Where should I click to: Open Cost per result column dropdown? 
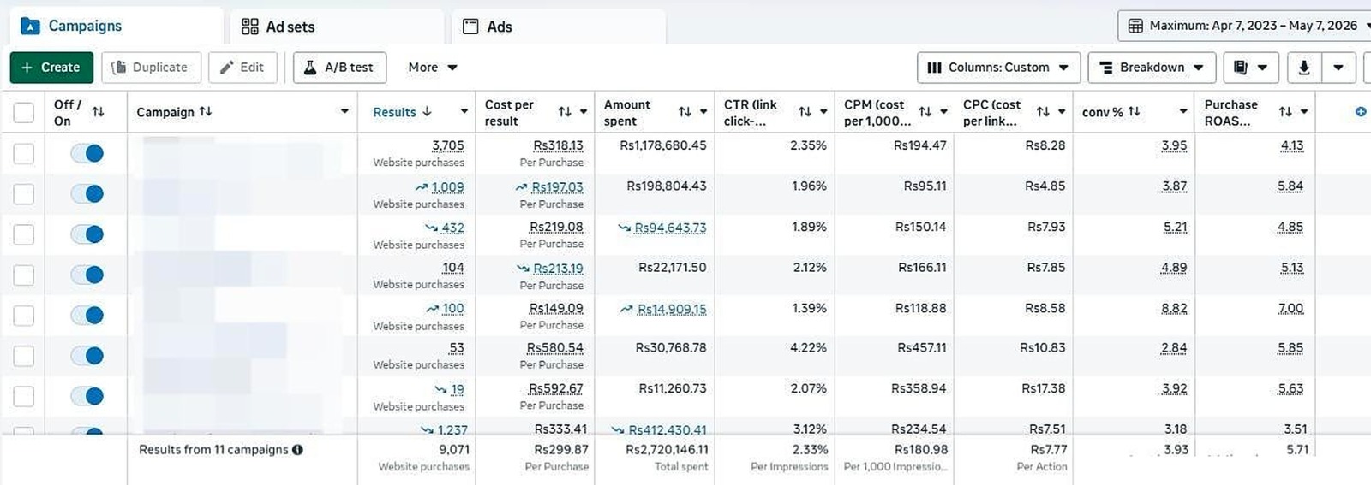584,112
